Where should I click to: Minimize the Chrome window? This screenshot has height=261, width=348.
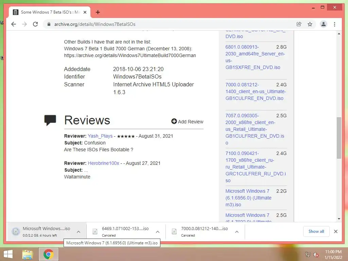point(313,7)
